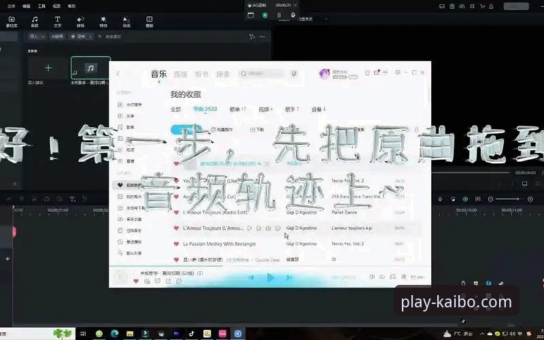The width and height of the screenshot is (544, 340).
Task: Click the zoom-out minus icon on timeline
Action: pos(490,199)
